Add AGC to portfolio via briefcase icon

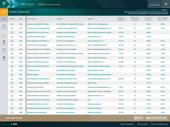(x=12, y=49)
